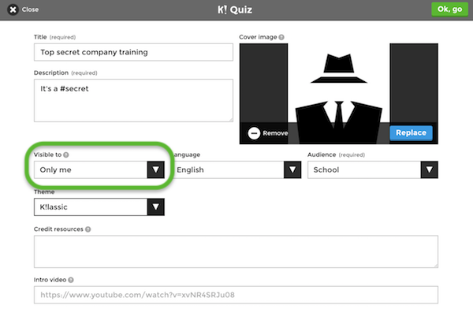Viewport: 473px width, 309px height.
Task: Click into the Description text area
Action: [133, 100]
